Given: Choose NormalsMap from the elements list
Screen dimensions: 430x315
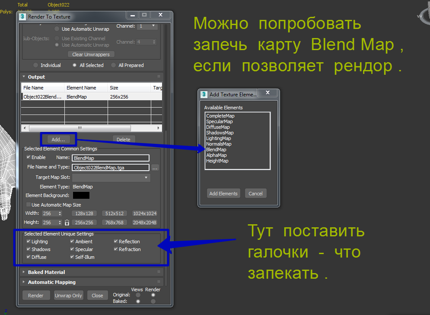Looking at the screenshot, I should point(219,144).
